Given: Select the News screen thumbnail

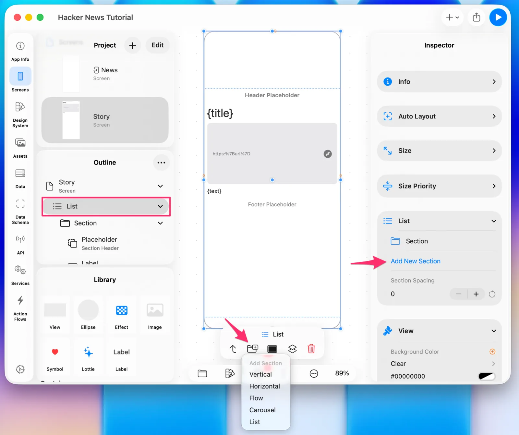Looking at the screenshot, I should pos(71,74).
